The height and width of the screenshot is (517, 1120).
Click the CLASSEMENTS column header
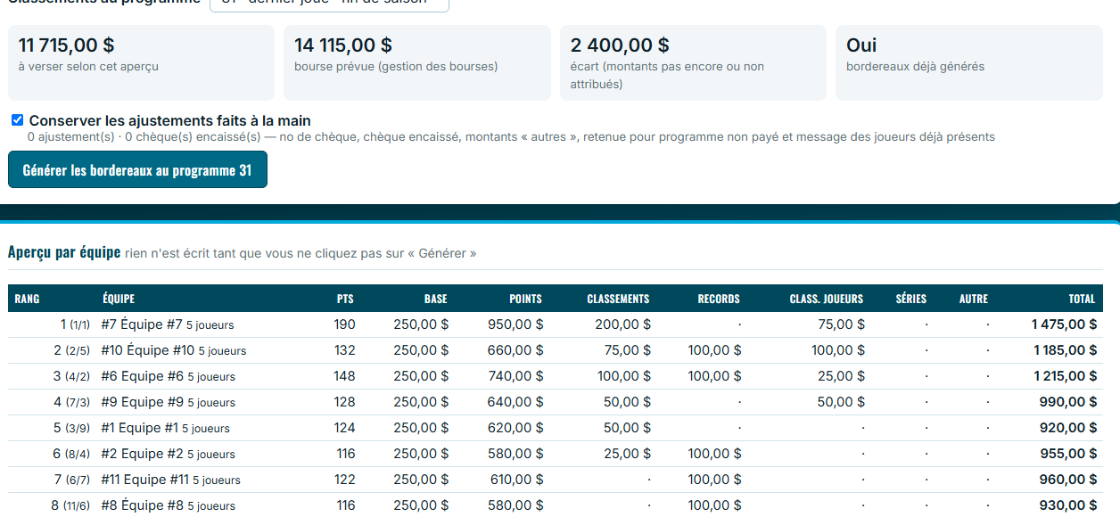tap(618, 299)
